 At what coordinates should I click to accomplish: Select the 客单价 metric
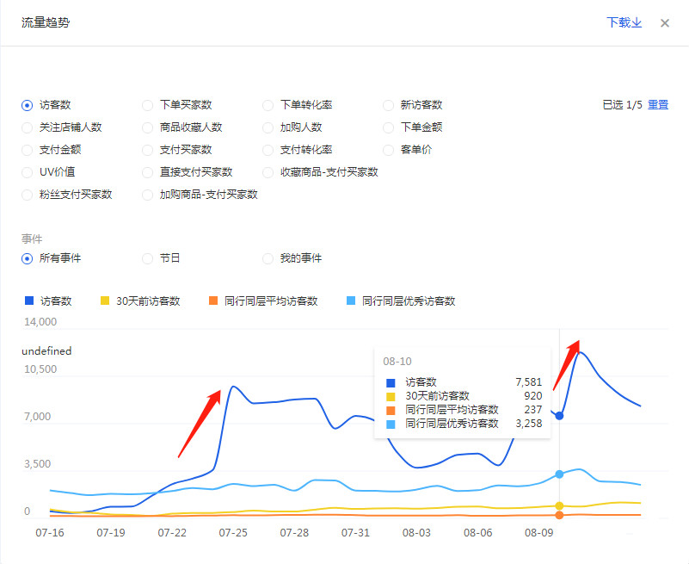(x=388, y=150)
